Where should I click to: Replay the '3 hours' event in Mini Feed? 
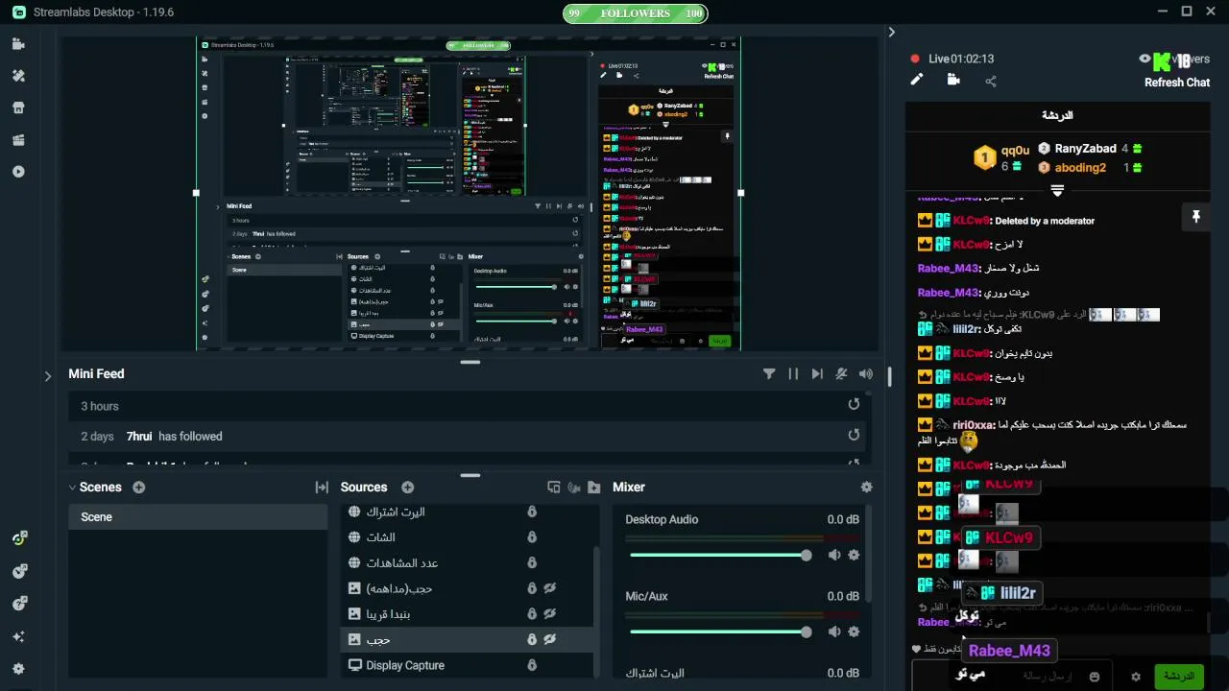pos(854,404)
